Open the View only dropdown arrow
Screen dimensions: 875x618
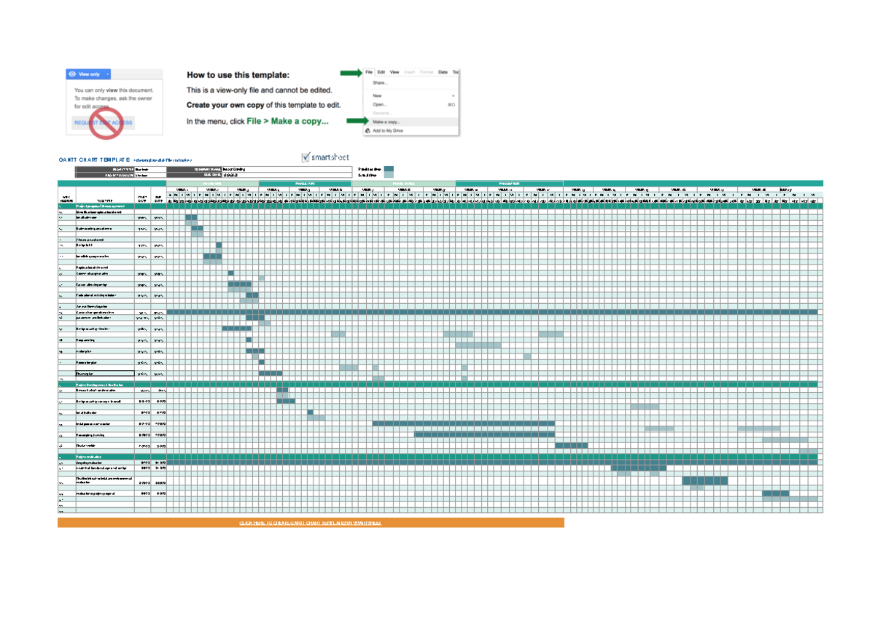(x=108, y=74)
